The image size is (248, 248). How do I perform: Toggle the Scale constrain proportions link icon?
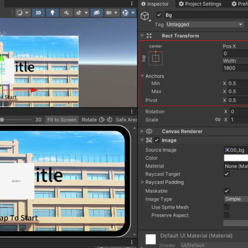click(x=218, y=120)
